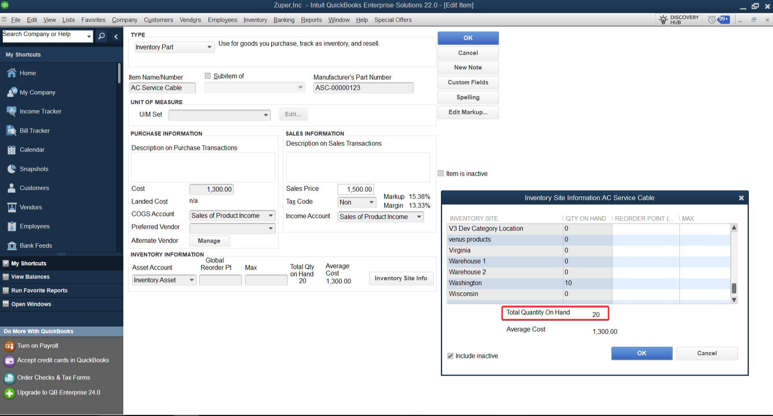Screen dimensions: 773x416
Task: Open the Customers sidebar icon
Action: (x=12, y=188)
